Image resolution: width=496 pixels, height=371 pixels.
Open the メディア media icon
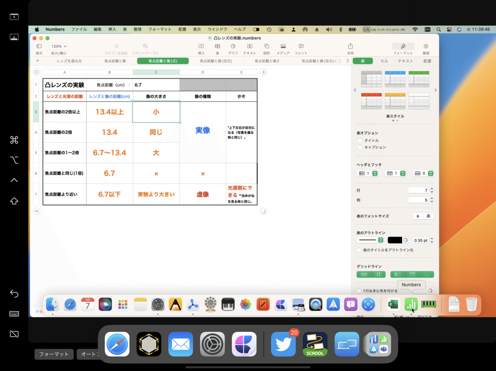(x=283, y=46)
